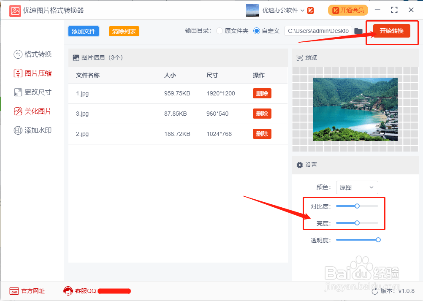Expand the 优速办公软件 account dropdown
This screenshot has width=423, height=301.
283,11
